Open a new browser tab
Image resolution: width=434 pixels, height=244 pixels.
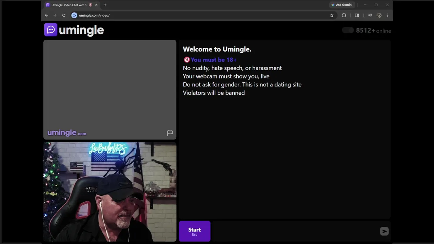105,5
